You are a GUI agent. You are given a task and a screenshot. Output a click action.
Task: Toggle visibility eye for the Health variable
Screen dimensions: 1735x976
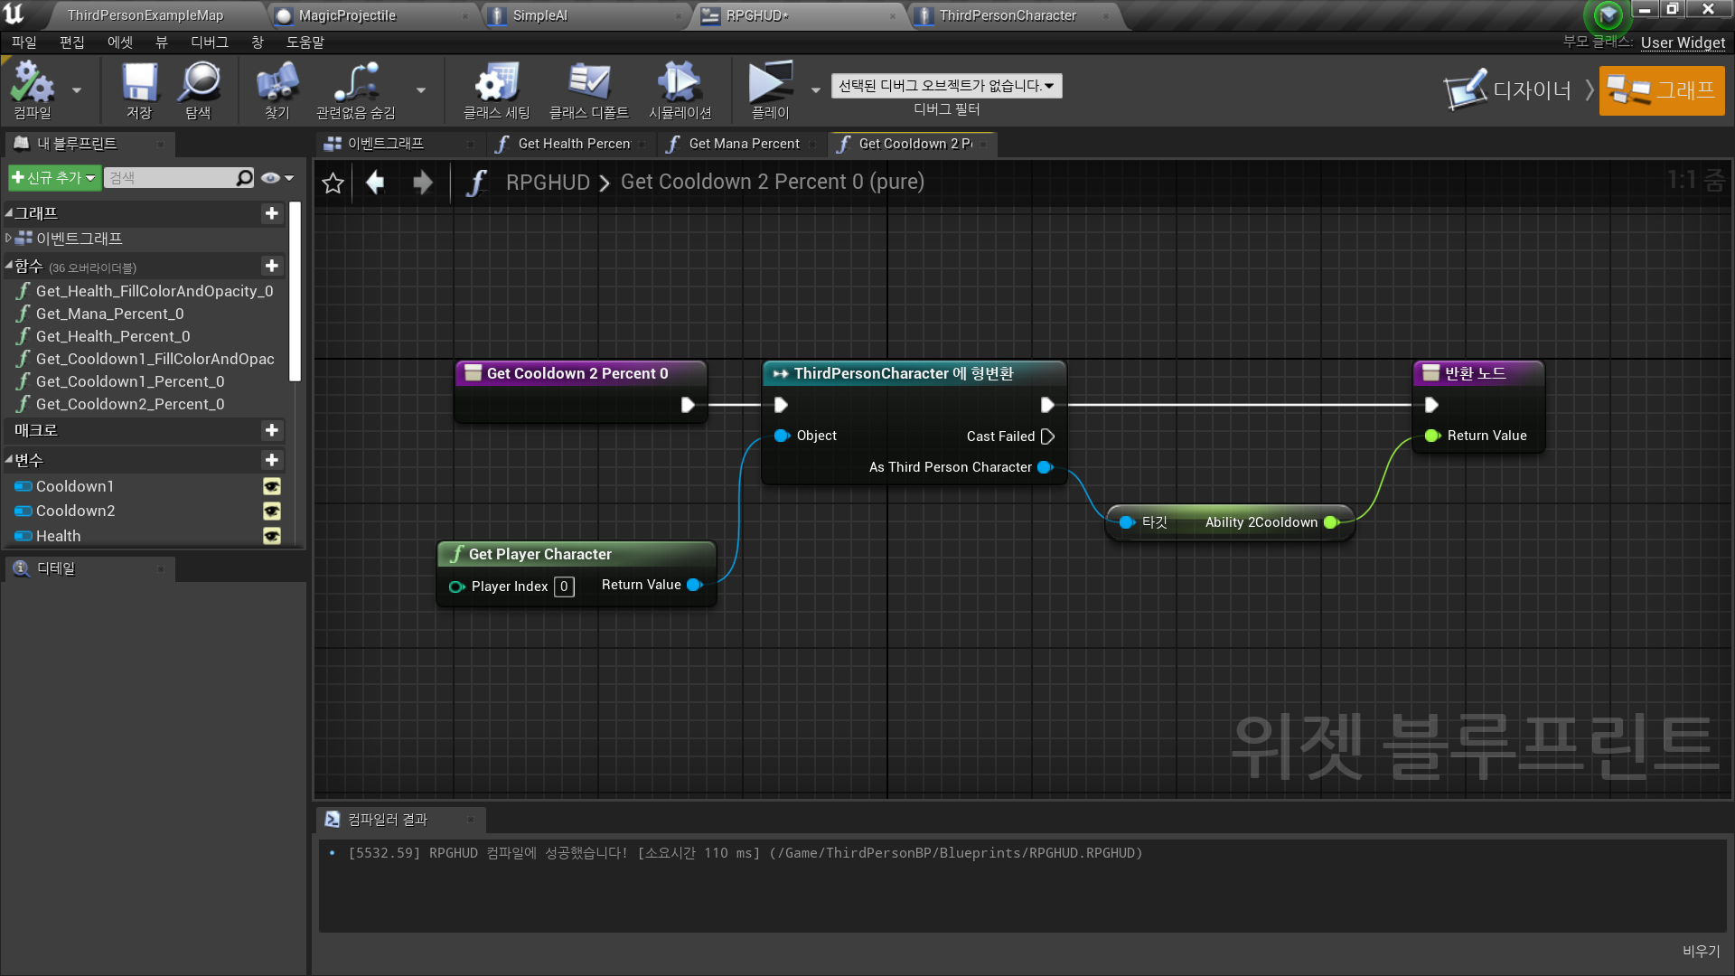click(x=271, y=536)
